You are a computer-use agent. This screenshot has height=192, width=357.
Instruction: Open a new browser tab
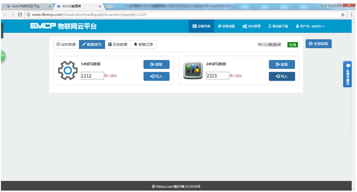click(x=110, y=7)
